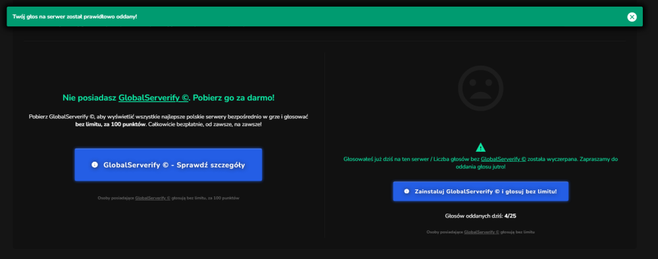This screenshot has height=259, width=658.
Task: Open GlobalServerify © link in green heading
Action: click(153, 98)
